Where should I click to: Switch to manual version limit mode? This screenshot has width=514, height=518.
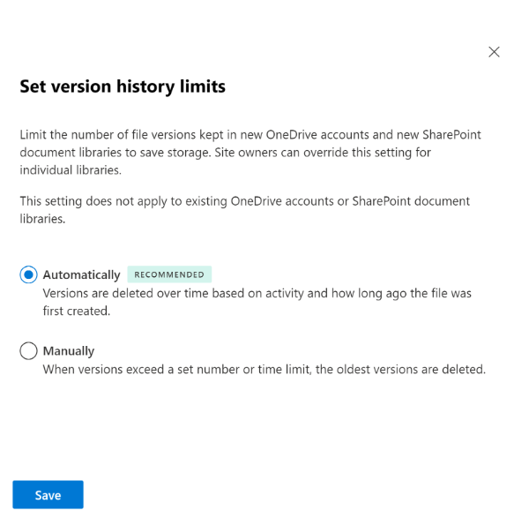pyautogui.click(x=28, y=350)
